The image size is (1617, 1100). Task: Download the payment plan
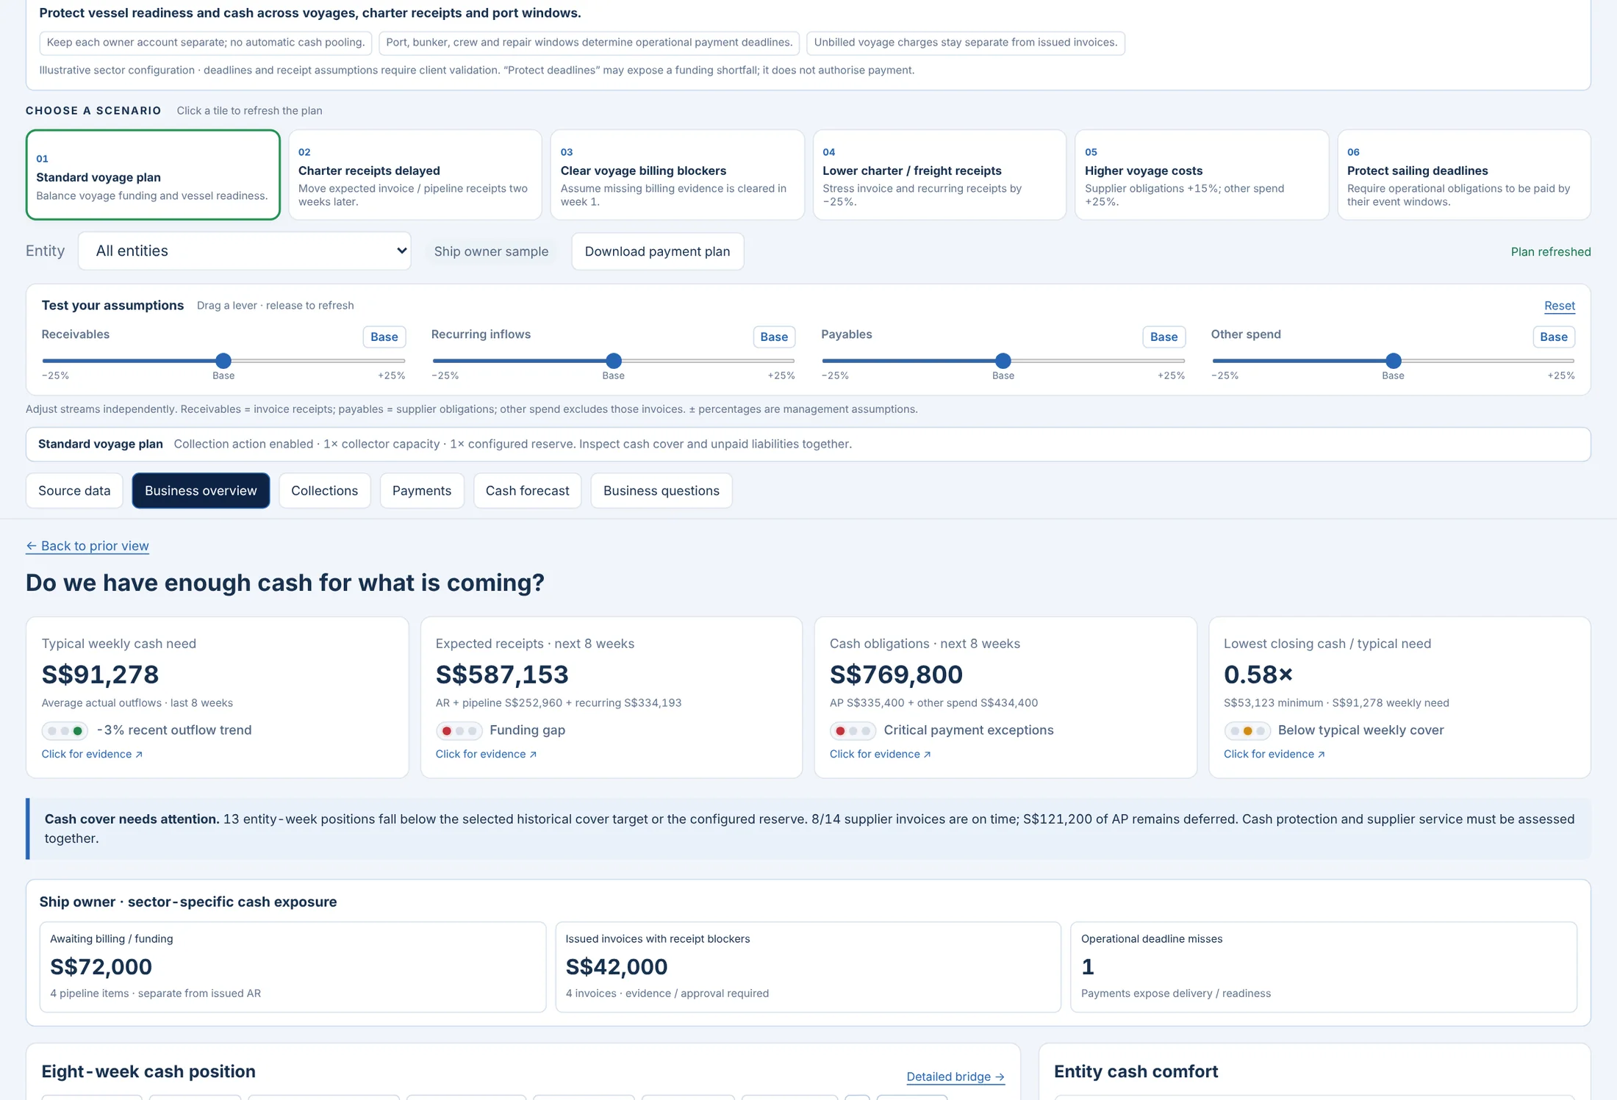coord(657,251)
